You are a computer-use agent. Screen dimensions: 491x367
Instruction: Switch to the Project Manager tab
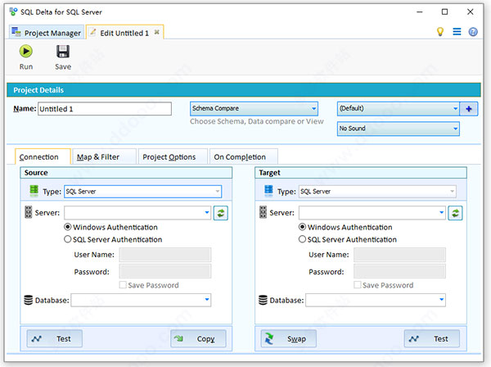coord(47,32)
